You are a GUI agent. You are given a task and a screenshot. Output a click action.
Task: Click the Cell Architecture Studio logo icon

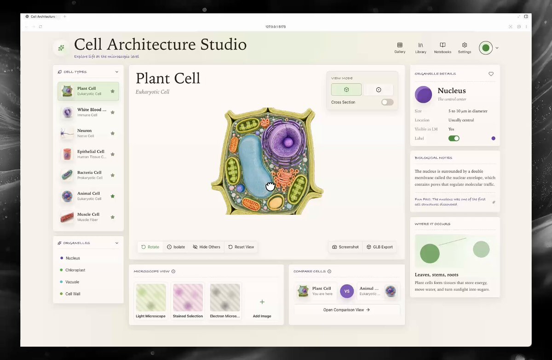coord(61,48)
